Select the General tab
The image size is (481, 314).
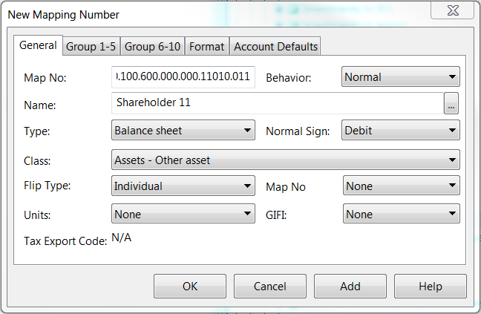tap(38, 45)
